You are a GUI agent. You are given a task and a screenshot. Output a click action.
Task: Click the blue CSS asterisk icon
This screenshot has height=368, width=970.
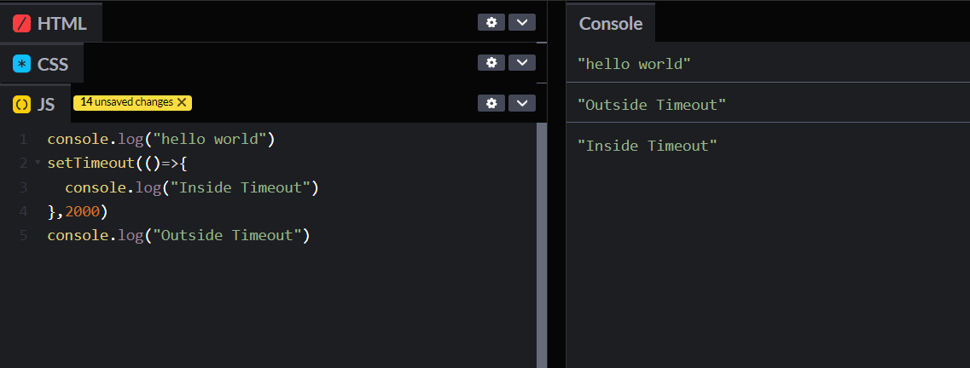click(x=21, y=64)
